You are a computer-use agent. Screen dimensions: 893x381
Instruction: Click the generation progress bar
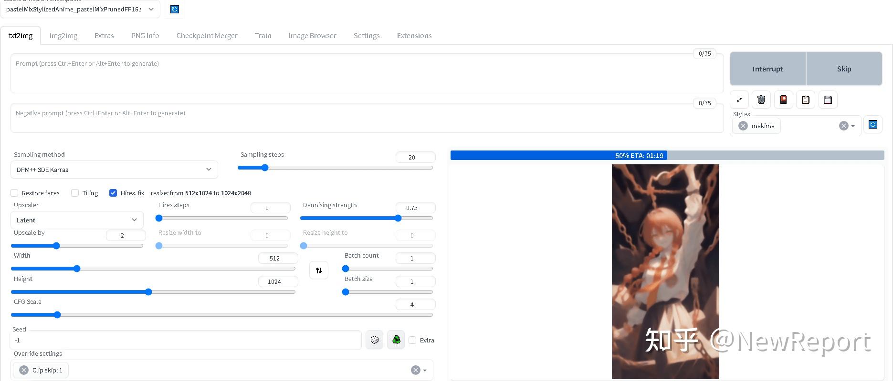(x=667, y=155)
